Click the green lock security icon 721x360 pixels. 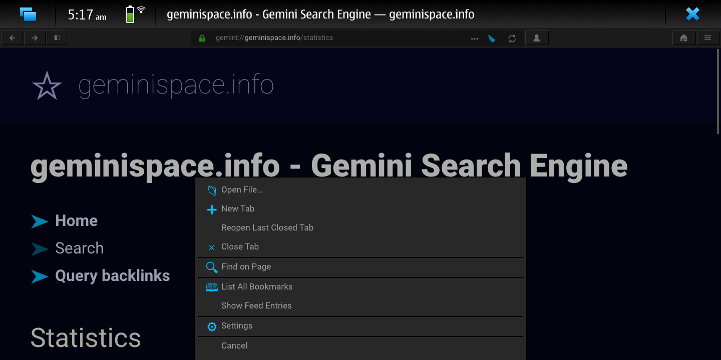[x=202, y=38]
